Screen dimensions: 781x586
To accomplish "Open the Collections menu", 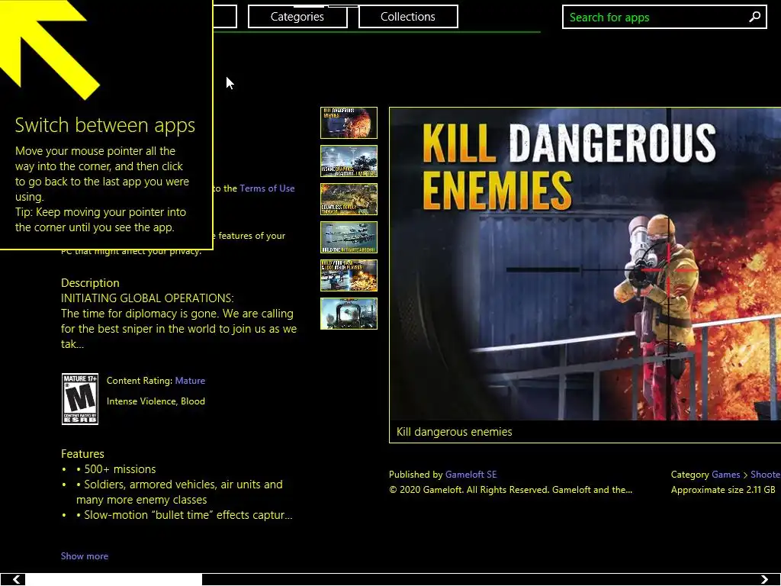I will (x=408, y=17).
